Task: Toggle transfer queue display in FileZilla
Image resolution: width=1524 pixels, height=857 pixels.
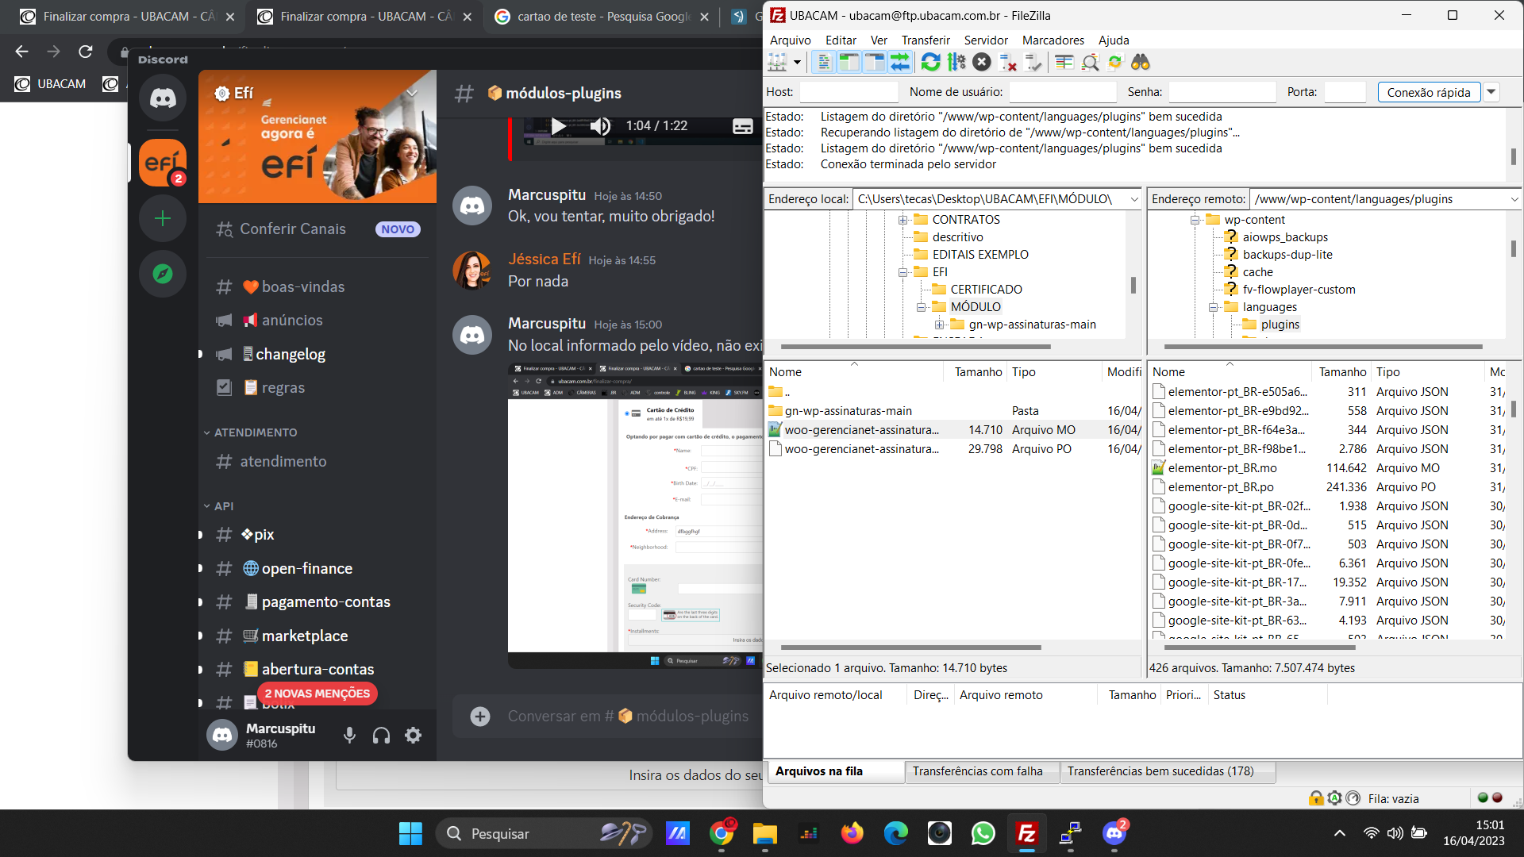Action: pos(899,62)
